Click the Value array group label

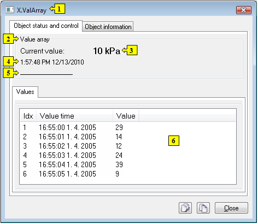point(34,39)
